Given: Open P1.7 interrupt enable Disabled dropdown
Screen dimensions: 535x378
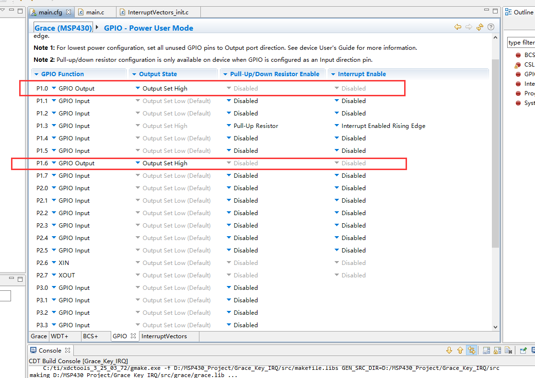Looking at the screenshot, I should 337,175.
